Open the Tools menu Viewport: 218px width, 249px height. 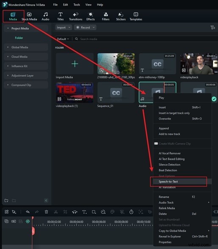76,5
